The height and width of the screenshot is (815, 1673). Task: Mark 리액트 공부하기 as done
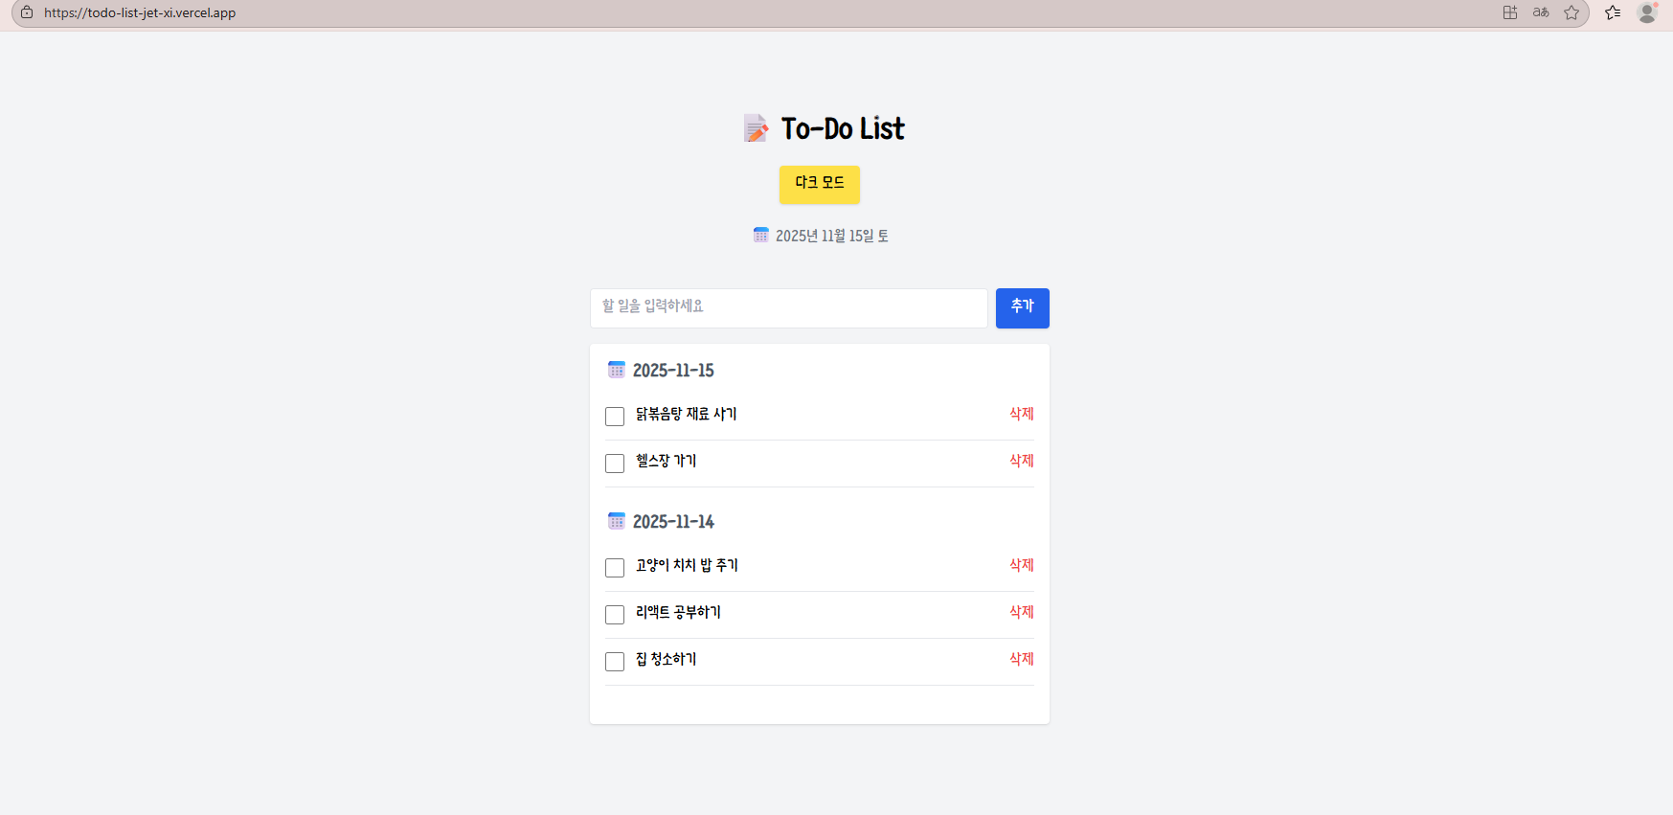click(615, 615)
